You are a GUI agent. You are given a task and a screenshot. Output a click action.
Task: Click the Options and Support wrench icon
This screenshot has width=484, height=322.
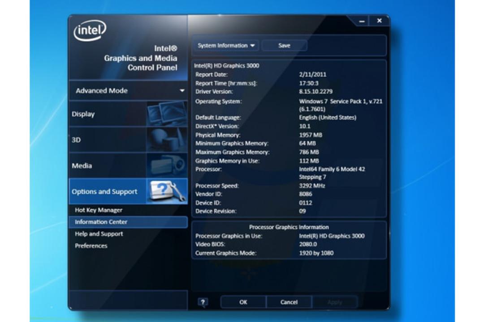pos(167,191)
